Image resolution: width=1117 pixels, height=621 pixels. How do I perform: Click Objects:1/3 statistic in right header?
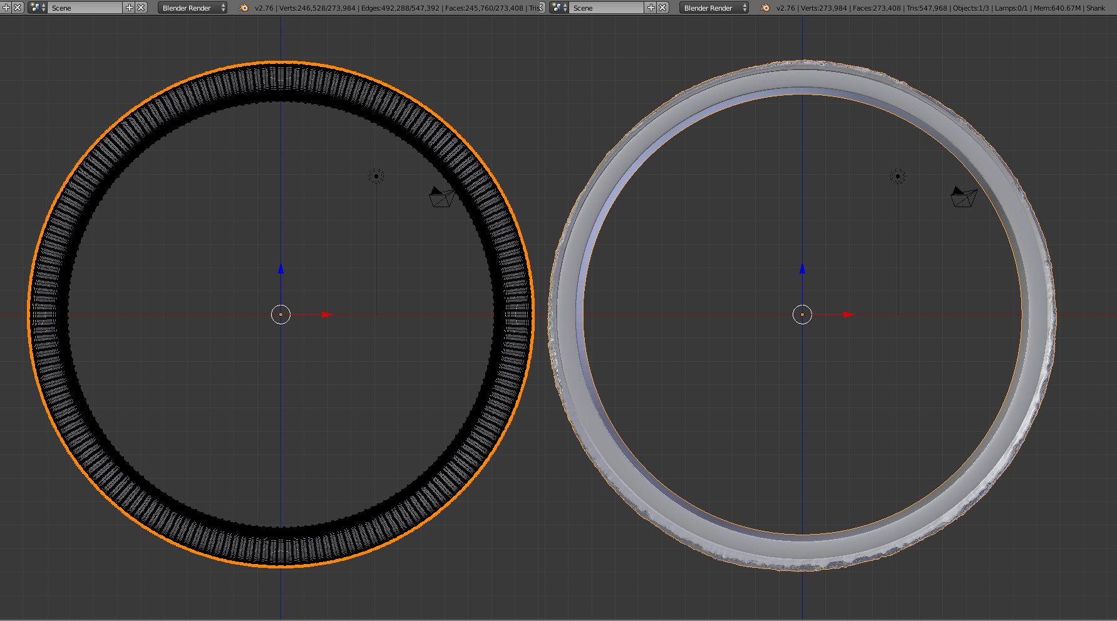(971, 8)
